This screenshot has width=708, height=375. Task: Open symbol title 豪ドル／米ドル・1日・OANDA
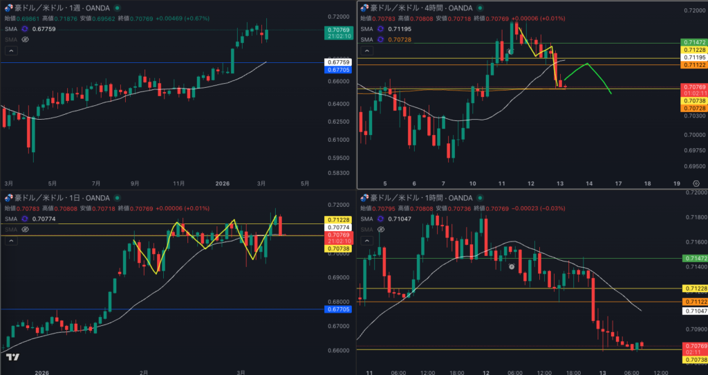coord(62,198)
